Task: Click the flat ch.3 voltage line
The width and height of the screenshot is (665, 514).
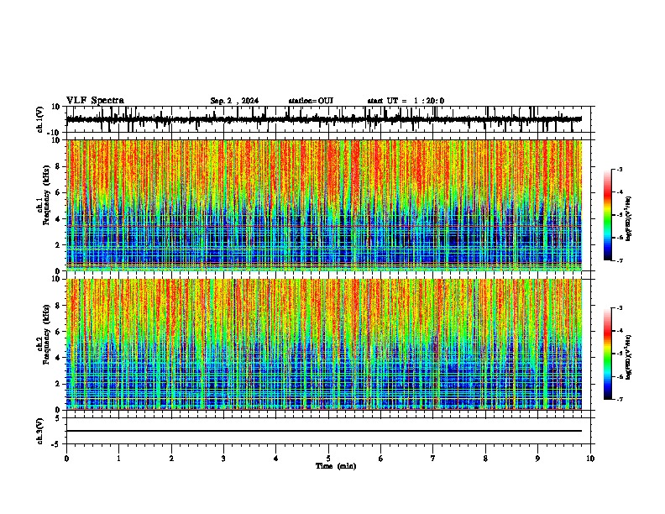Action: pyautogui.click(x=324, y=431)
